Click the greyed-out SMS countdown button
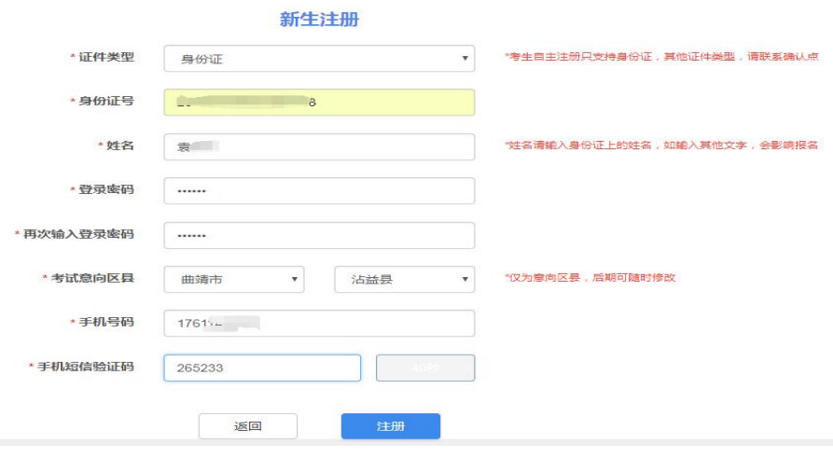 point(424,368)
